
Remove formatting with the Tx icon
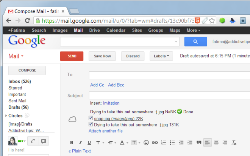pos(234,143)
